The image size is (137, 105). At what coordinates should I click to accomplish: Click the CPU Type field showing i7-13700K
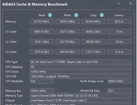(x=80, y=62)
